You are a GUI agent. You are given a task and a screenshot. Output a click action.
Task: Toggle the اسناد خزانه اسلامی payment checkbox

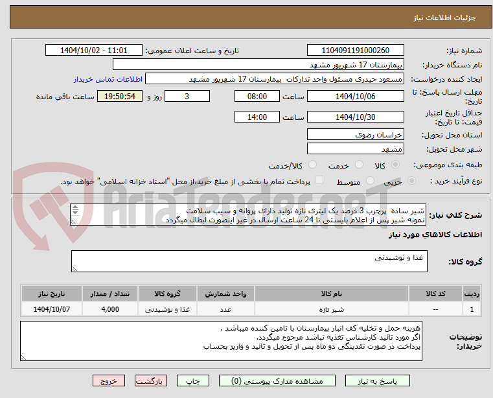point(319,180)
